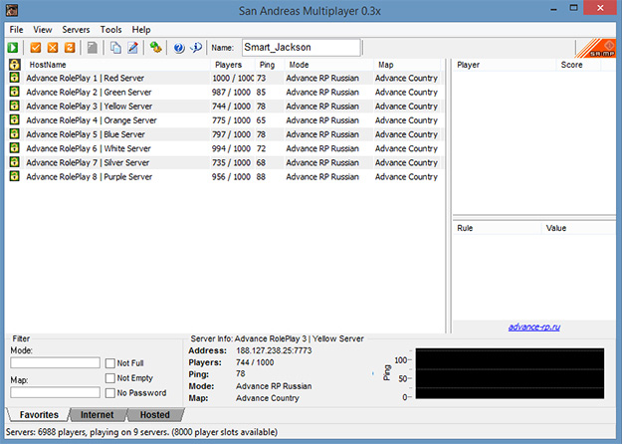Click the Player column header
This screenshot has width=622, height=444.
(x=505, y=65)
